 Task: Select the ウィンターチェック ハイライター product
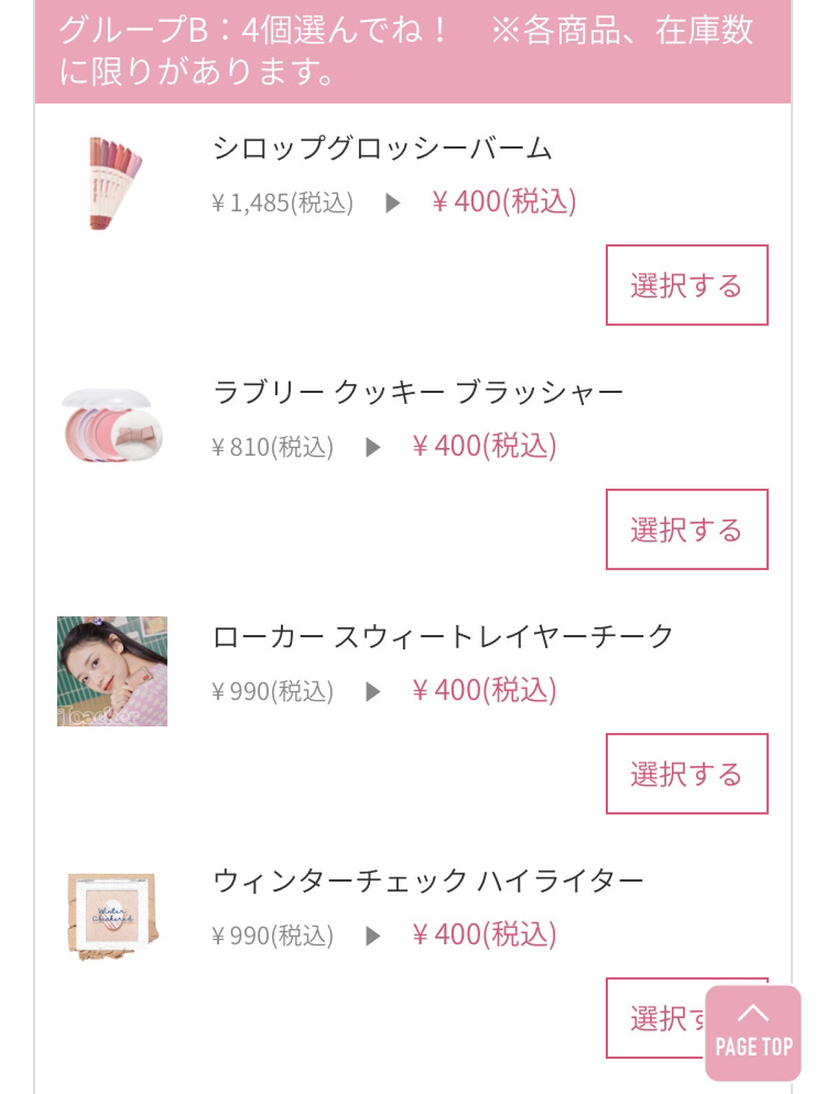click(x=654, y=1018)
